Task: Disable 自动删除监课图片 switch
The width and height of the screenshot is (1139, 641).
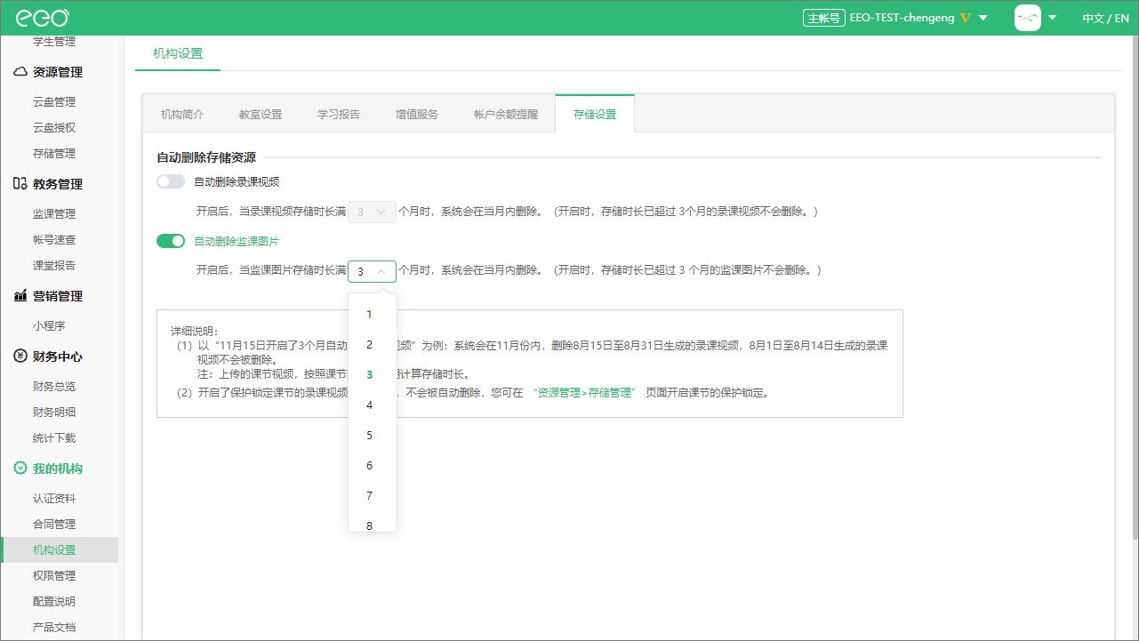Action: (x=170, y=241)
